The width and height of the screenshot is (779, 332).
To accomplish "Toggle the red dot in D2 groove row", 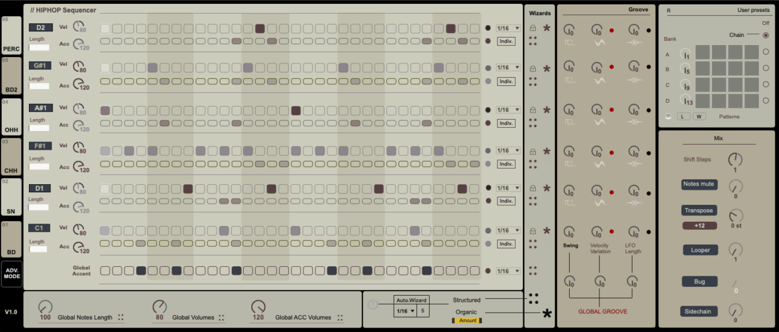I will 611,30.
